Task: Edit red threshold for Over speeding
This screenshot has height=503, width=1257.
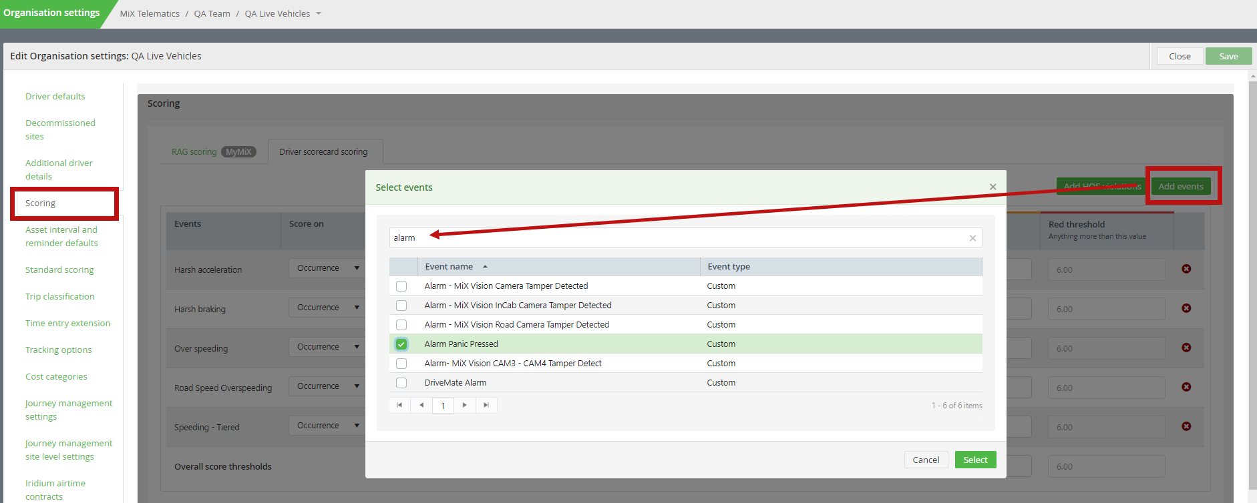Action: [1106, 348]
